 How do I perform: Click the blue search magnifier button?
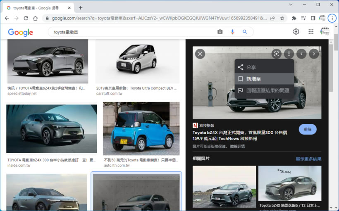point(245,32)
